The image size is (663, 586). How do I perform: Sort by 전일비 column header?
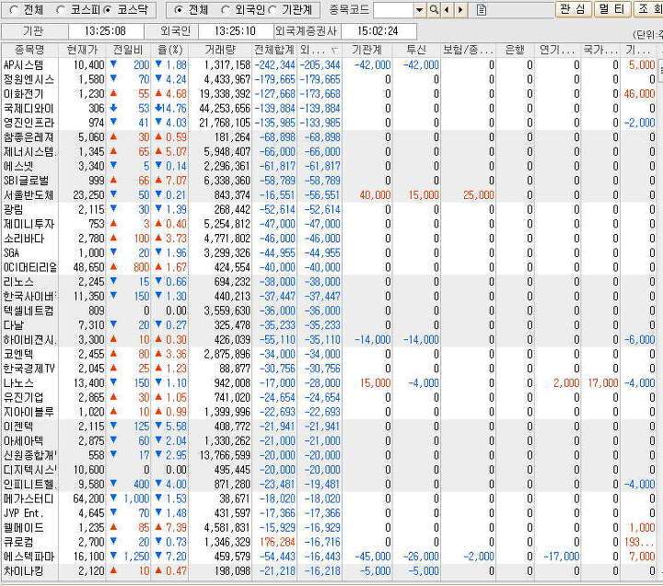point(128,50)
